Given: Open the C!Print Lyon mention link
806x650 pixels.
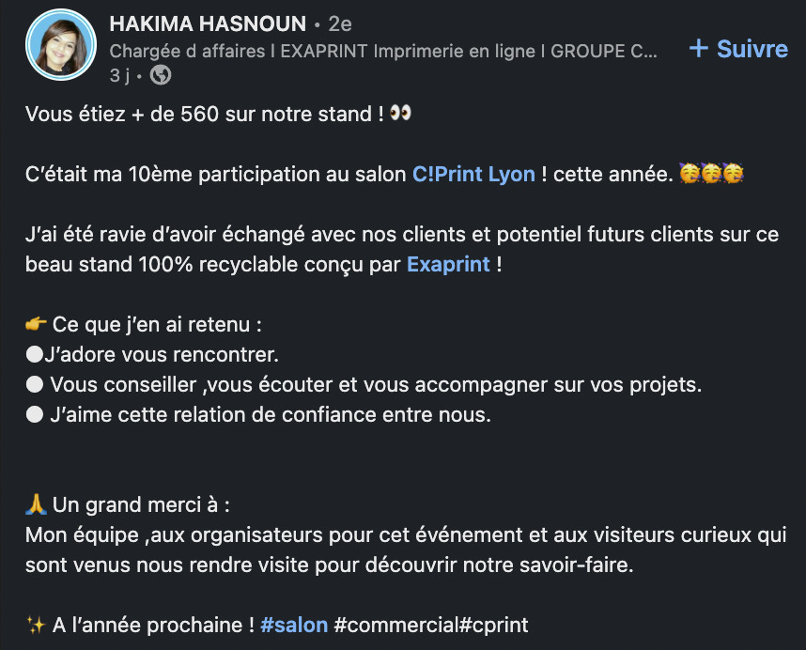Looking at the screenshot, I should click(473, 174).
